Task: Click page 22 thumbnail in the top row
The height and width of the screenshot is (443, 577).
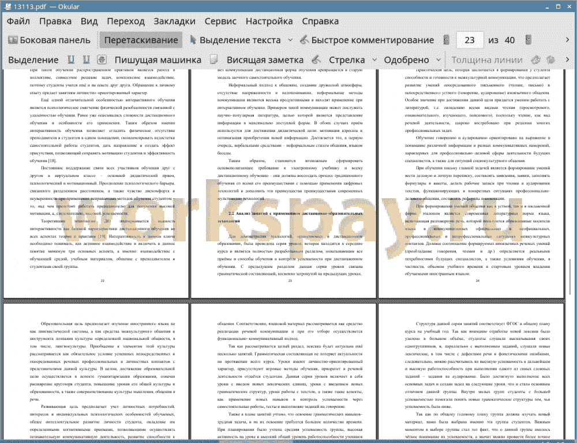Action: point(96,183)
